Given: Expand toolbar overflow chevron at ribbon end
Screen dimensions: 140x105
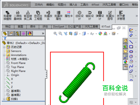Looking at the screenshot, I should pos(137,16).
